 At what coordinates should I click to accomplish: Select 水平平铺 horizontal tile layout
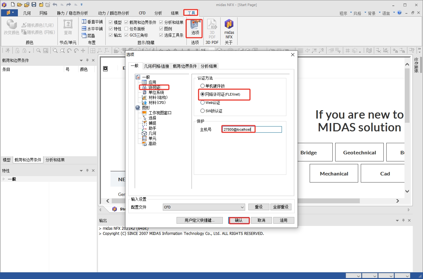click(x=92, y=29)
